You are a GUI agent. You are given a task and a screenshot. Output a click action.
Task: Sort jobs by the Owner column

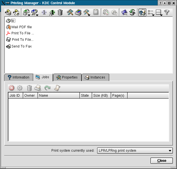30,96
